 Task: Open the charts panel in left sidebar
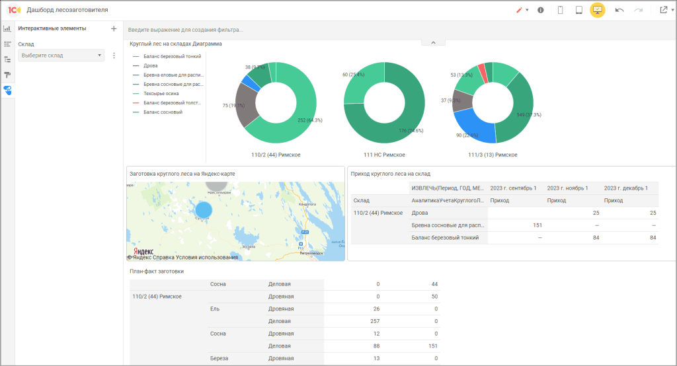pos(7,28)
